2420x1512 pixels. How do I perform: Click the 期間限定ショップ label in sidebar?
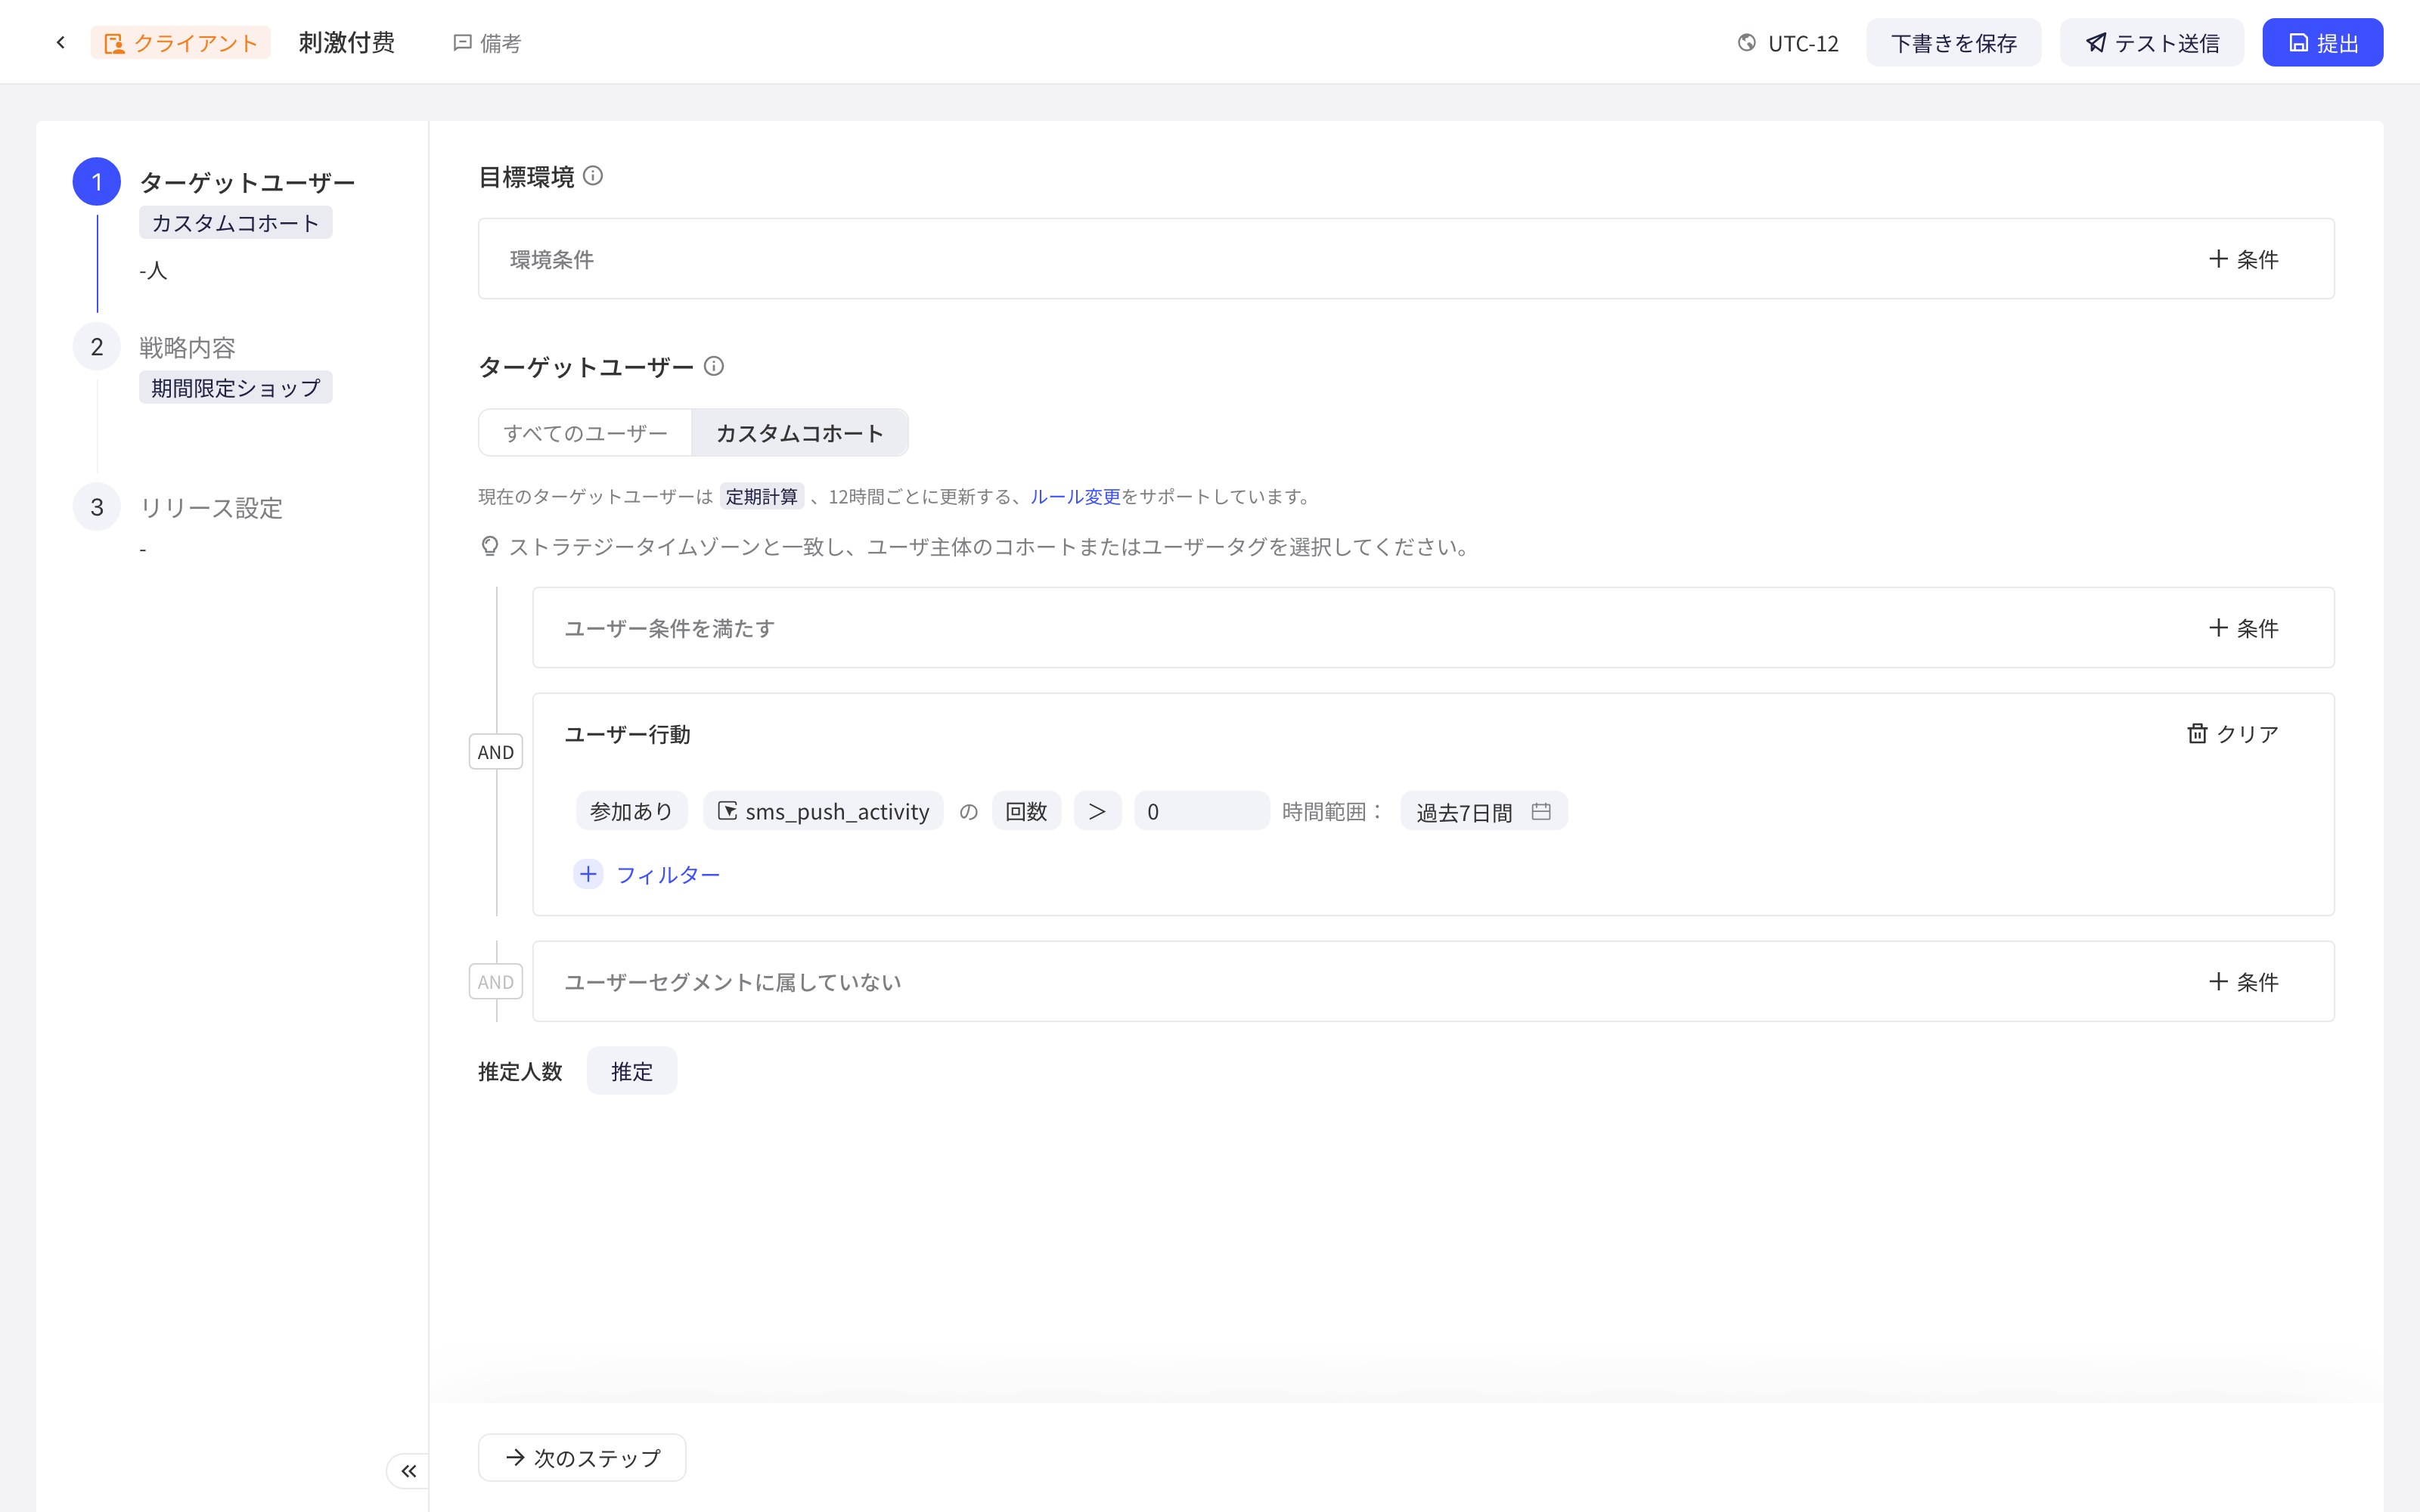click(236, 388)
